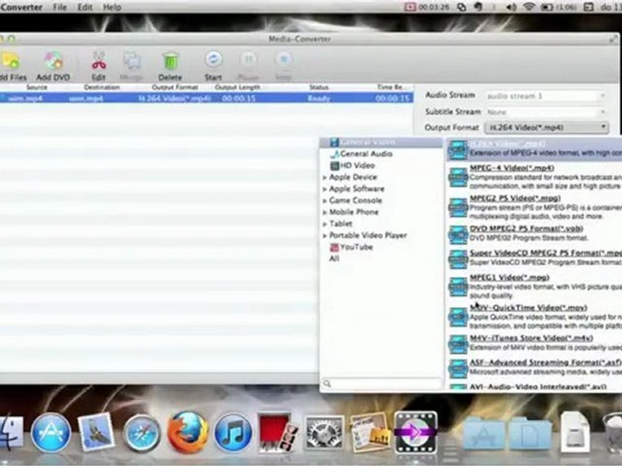Click Media-Converter icon in the Dock
622x466 pixels.
(416, 432)
